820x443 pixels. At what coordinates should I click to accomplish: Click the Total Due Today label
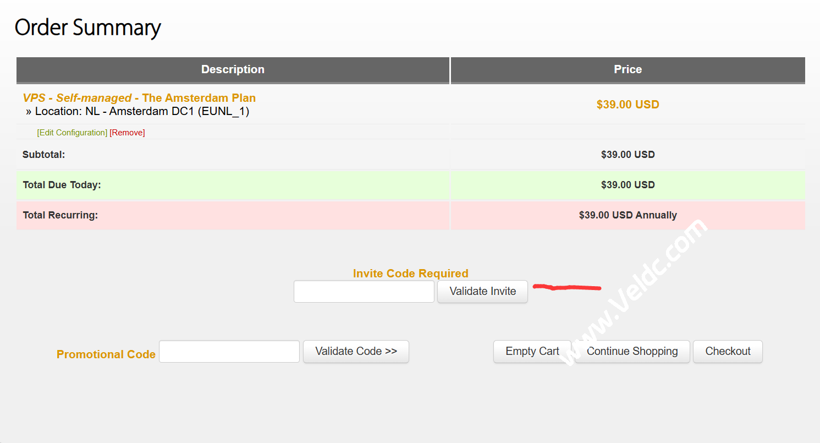(62, 185)
